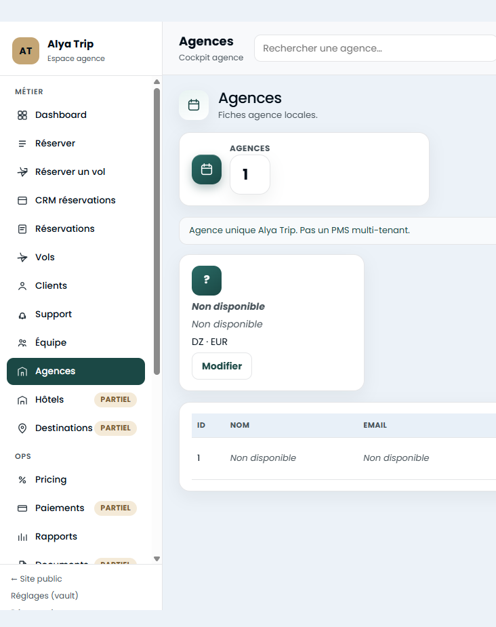Screen dimensions: 496x627
Task: Click the Réserver list icon
Action: (22, 144)
